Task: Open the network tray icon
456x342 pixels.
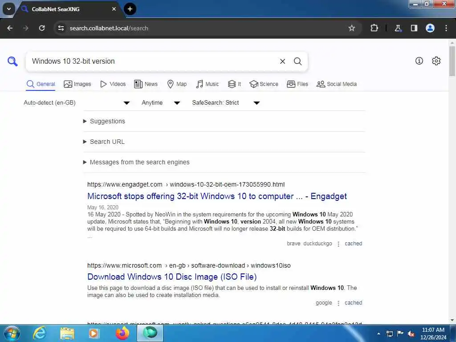Action: [x=389, y=334]
